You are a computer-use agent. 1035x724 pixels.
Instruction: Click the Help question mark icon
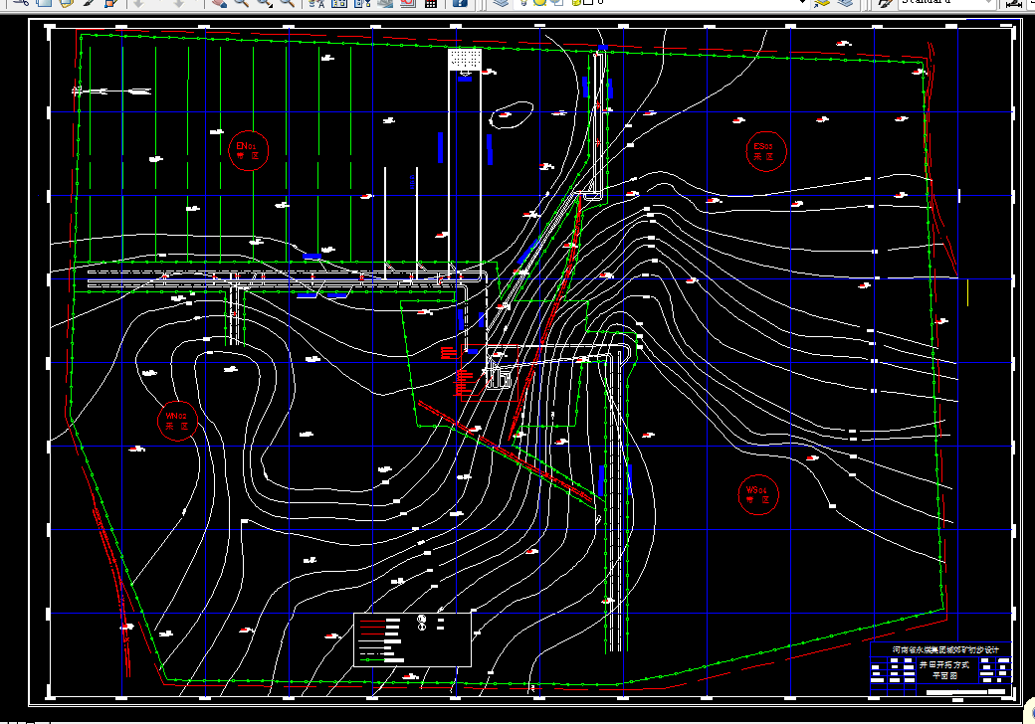[460, 3]
